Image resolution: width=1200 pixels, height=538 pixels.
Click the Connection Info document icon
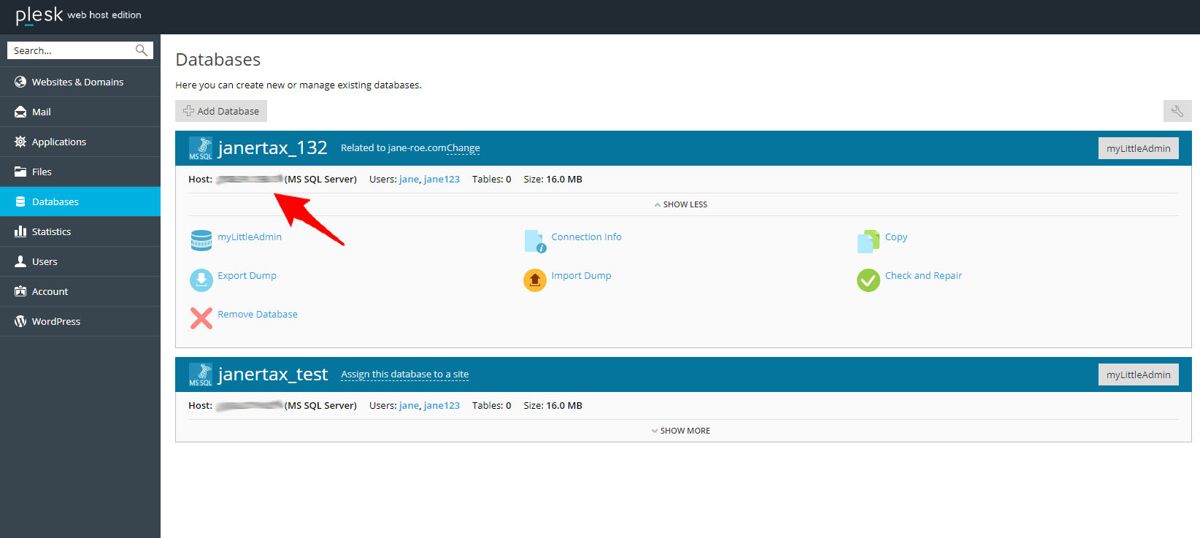tap(534, 241)
